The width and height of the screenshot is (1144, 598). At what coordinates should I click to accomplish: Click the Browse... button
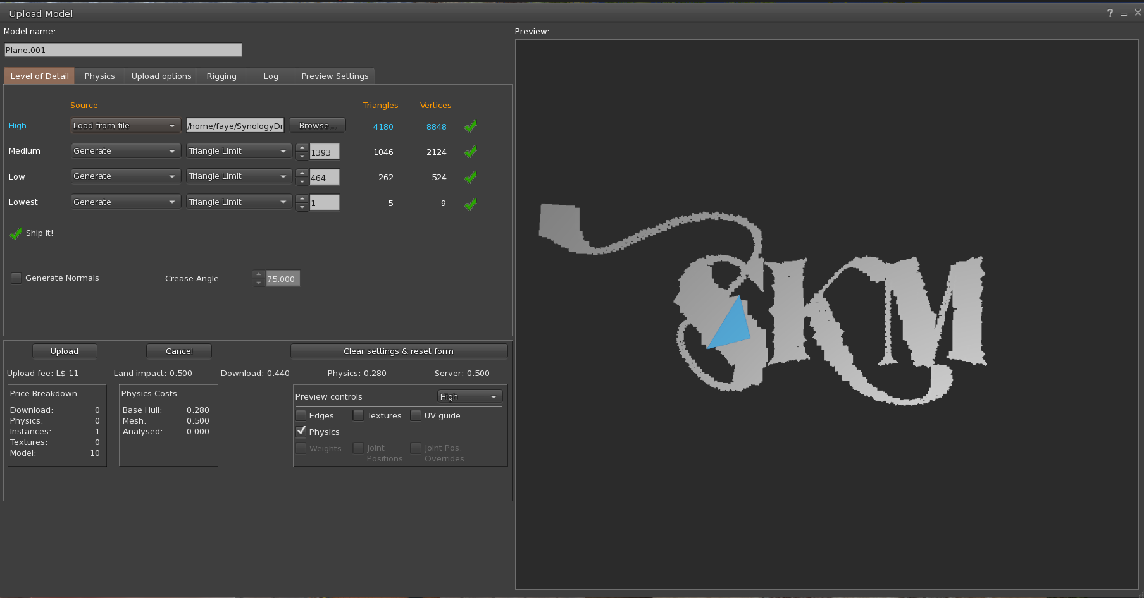click(x=317, y=126)
